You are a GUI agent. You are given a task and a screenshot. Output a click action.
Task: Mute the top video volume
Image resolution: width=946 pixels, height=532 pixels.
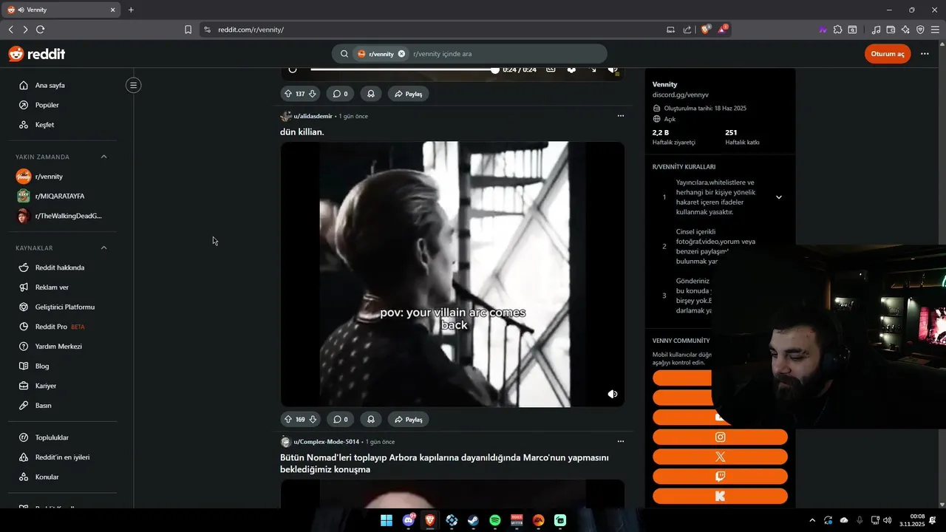pos(613,69)
